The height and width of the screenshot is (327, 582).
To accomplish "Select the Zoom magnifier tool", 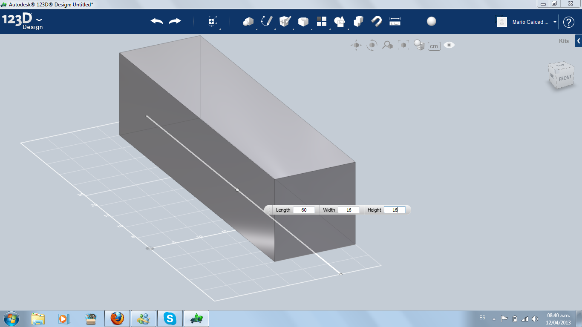I will (387, 45).
